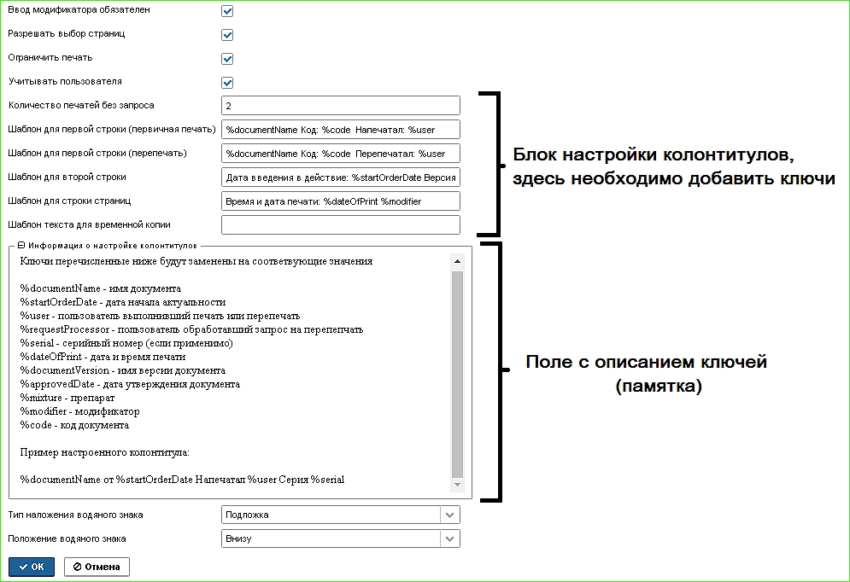The width and height of the screenshot is (850, 582).
Task: Edit first-line template for primary print
Action: tap(341, 130)
